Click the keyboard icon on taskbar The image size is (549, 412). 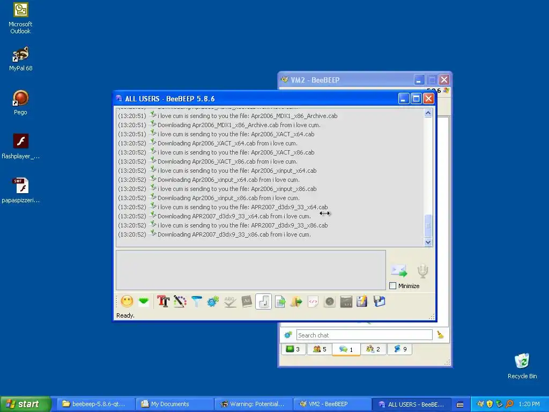pos(459,404)
